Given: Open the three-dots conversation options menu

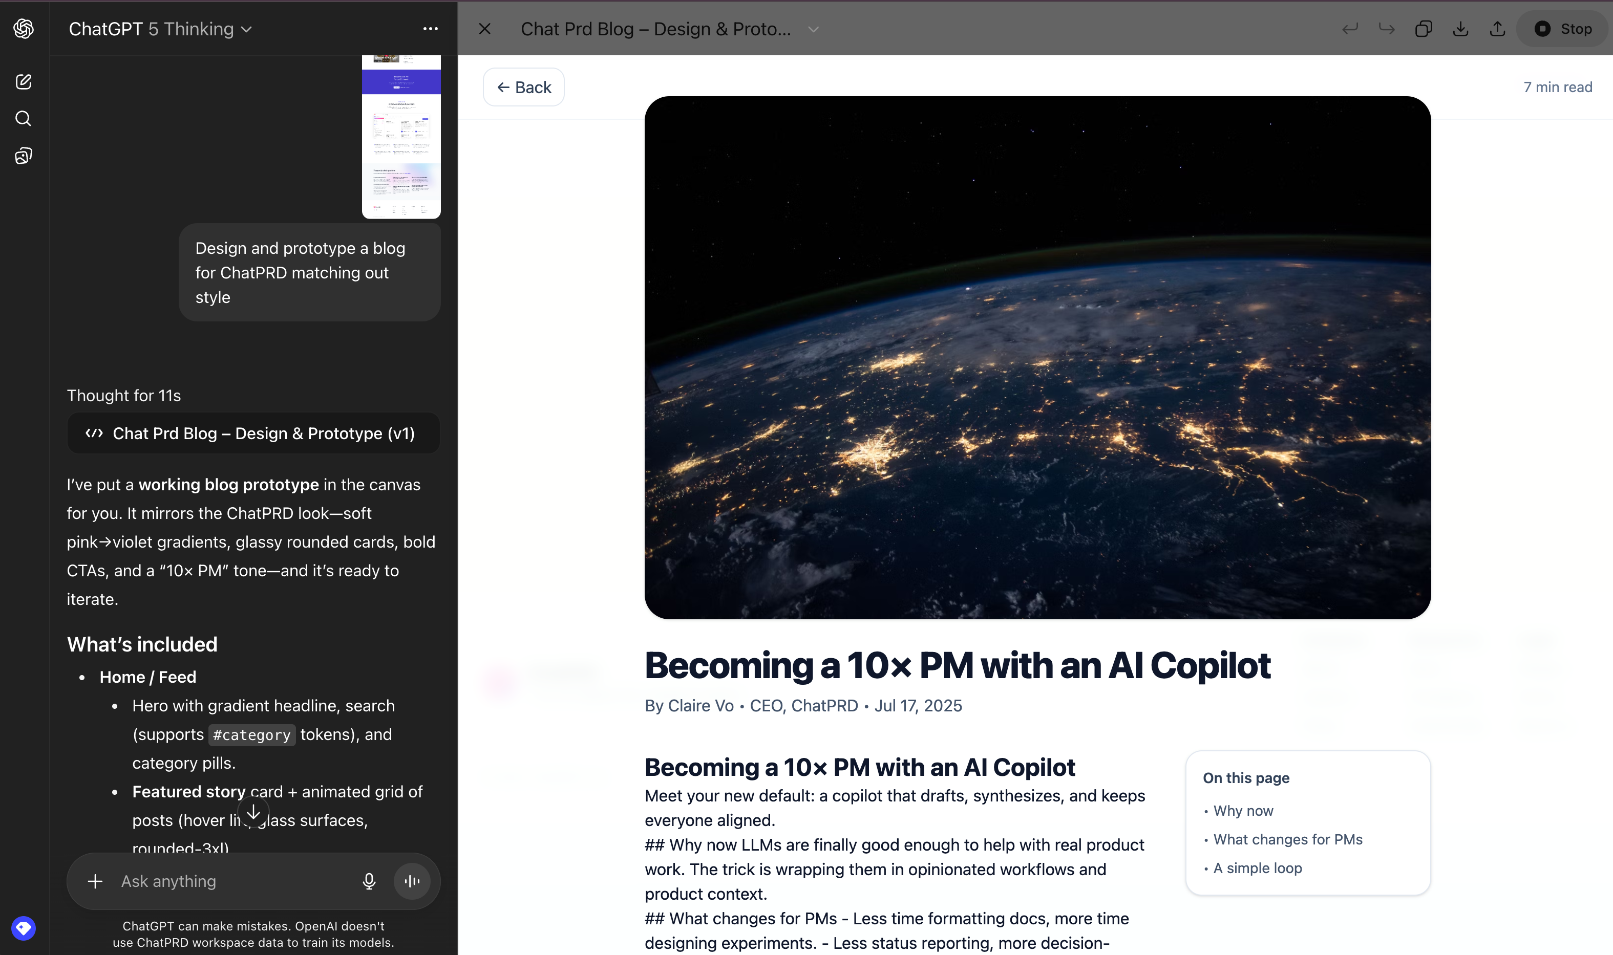Looking at the screenshot, I should (430, 29).
